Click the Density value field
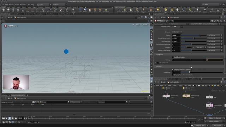This screenshot has width=226, height=127. point(176,35)
